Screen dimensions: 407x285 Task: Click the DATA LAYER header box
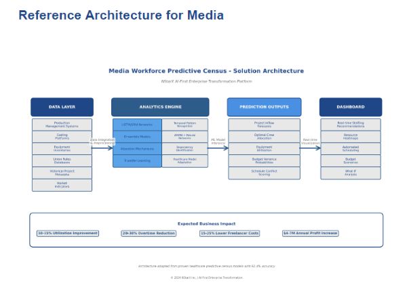62,107
